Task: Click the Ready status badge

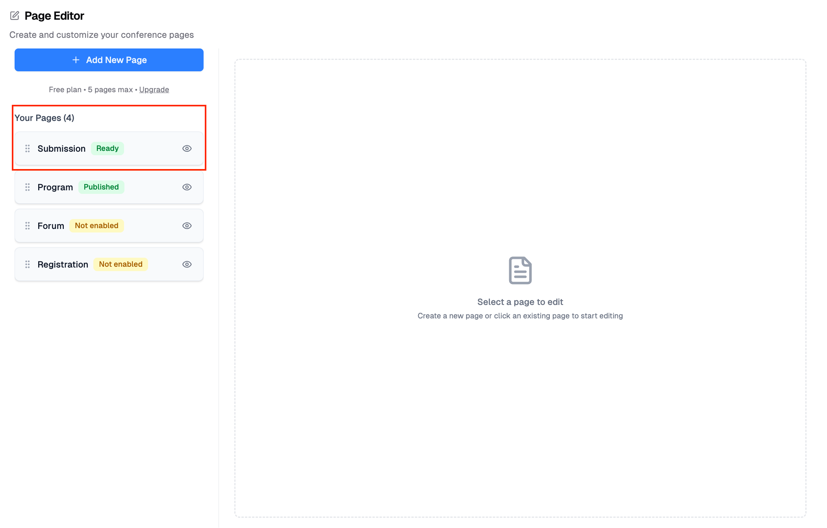Action: 107,149
